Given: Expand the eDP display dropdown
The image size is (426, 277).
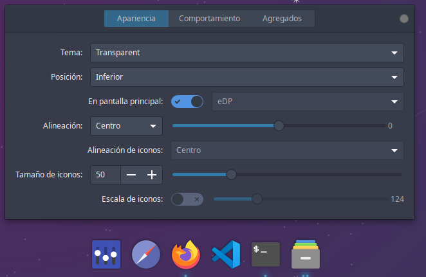Looking at the screenshot, I should [308, 102].
